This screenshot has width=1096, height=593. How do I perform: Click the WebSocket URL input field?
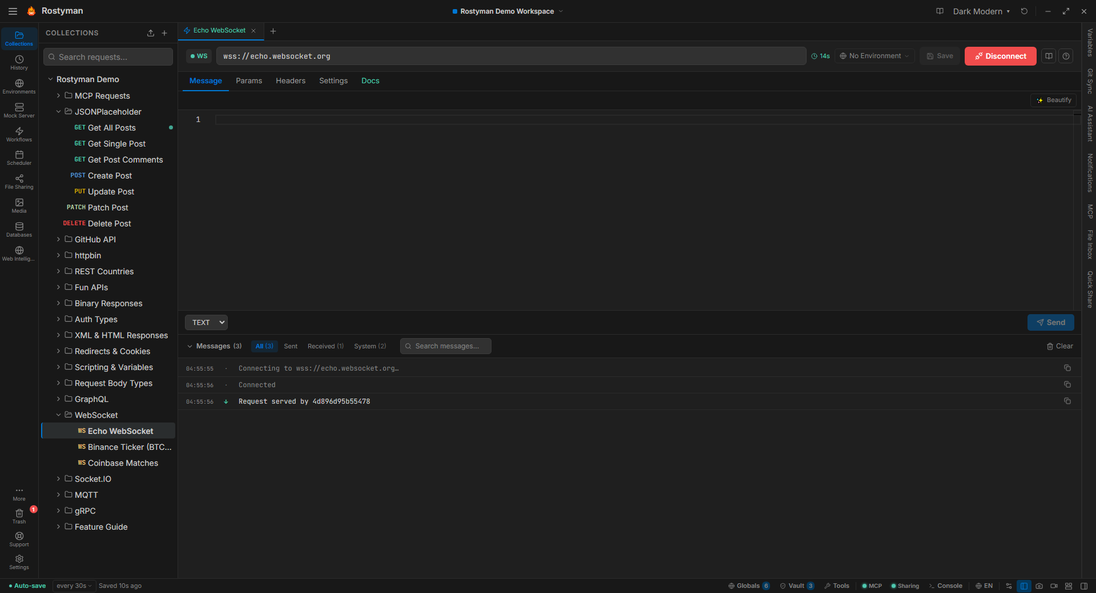(511, 56)
